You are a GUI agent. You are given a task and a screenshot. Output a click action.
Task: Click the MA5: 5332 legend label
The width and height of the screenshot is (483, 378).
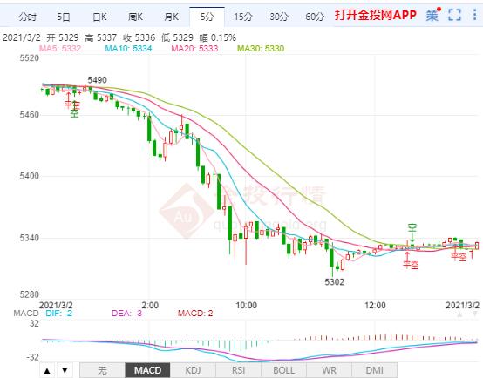pos(60,48)
